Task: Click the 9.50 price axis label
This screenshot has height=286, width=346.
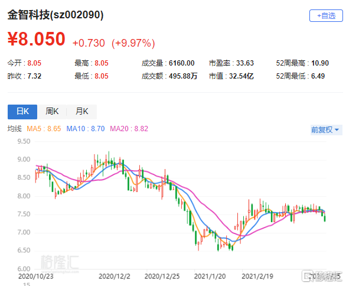Action: [24, 141]
